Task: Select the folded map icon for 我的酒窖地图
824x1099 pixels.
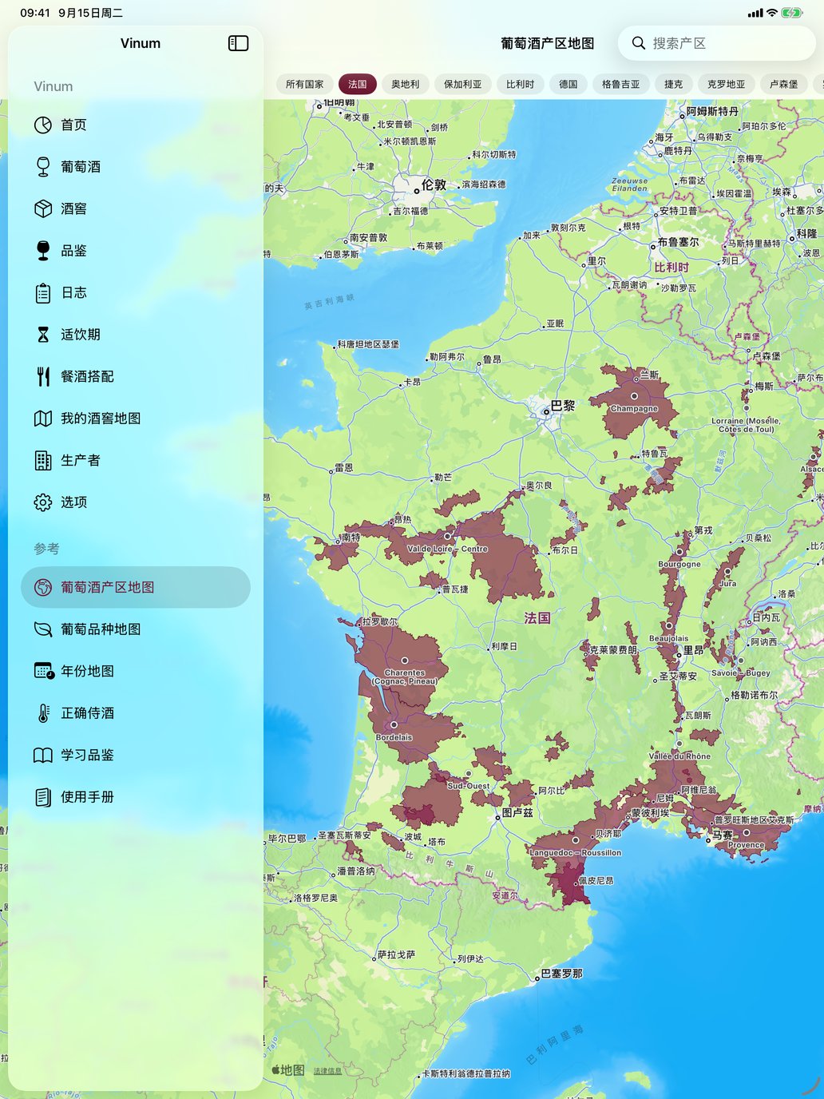Action: click(x=43, y=419)
